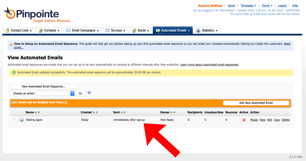Click the Pam Neely owner cell
The width and height of the screenshot is (306, 161).
167,120
